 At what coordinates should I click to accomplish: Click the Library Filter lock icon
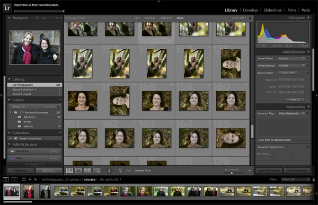click(x=250, y=18)
